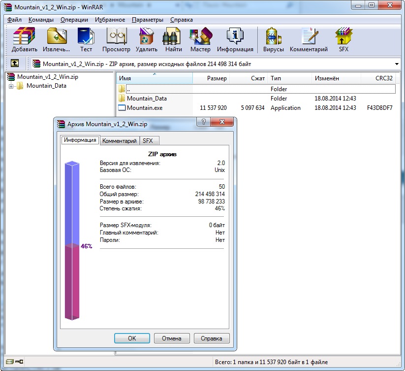Click the Информация toolbar icon
Image resolution: width=405 pixels, height=371 pixels.
click(235, 39)
